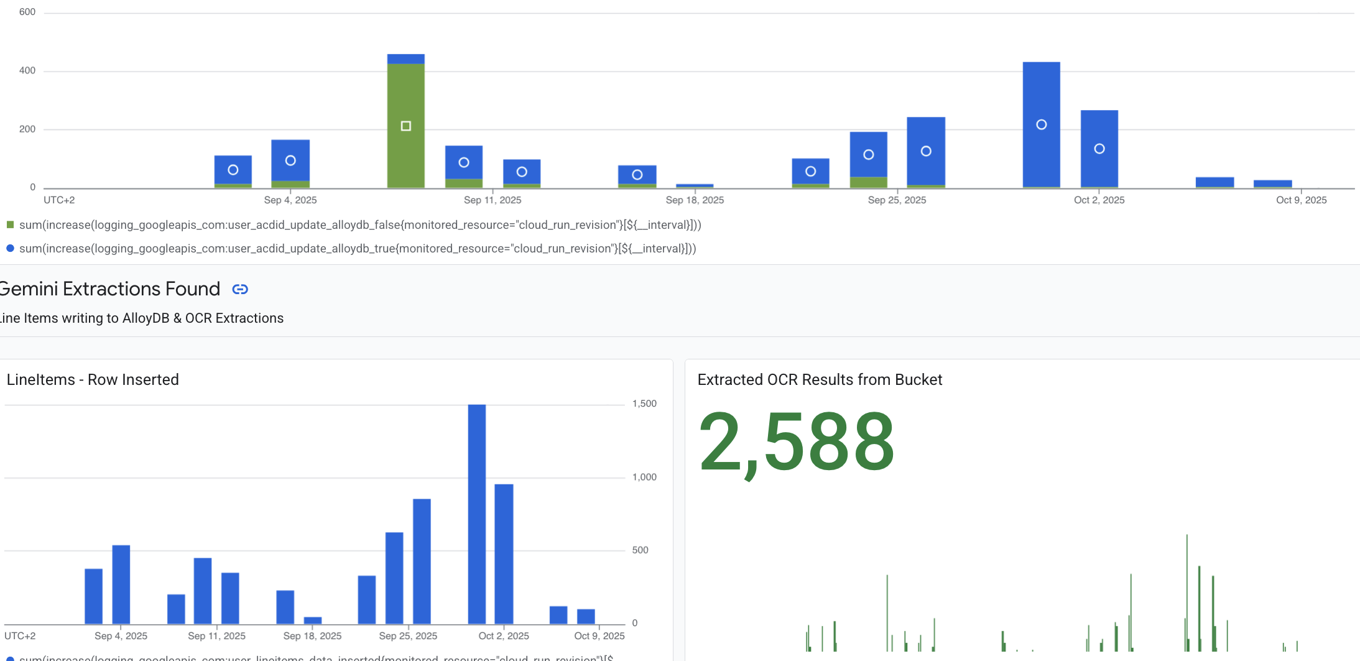Click Oct 9, 2025 label on top chart
This screenshot has height=661, width=1360.
1301,200
